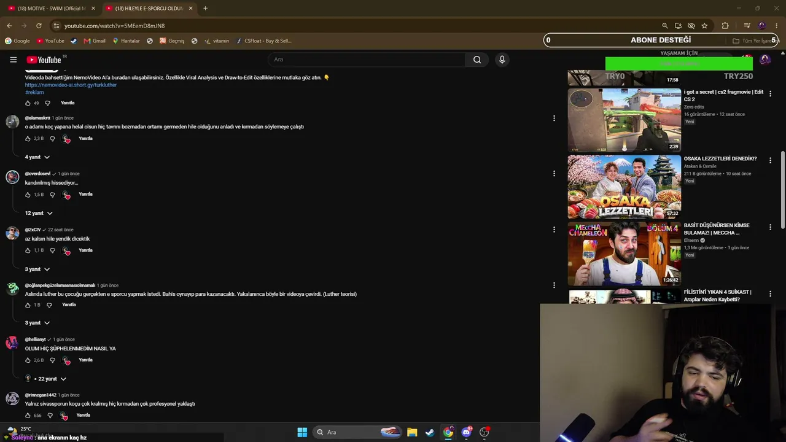Image resolution: width=786 pixels, height=442 pixels.
Task: Like the comment by @alamaskrtt
Action: pyautogui.click(x=28, y=139)
